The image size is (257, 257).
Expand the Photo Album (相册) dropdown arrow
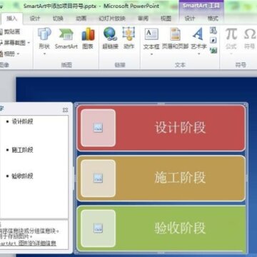(18, 54)
